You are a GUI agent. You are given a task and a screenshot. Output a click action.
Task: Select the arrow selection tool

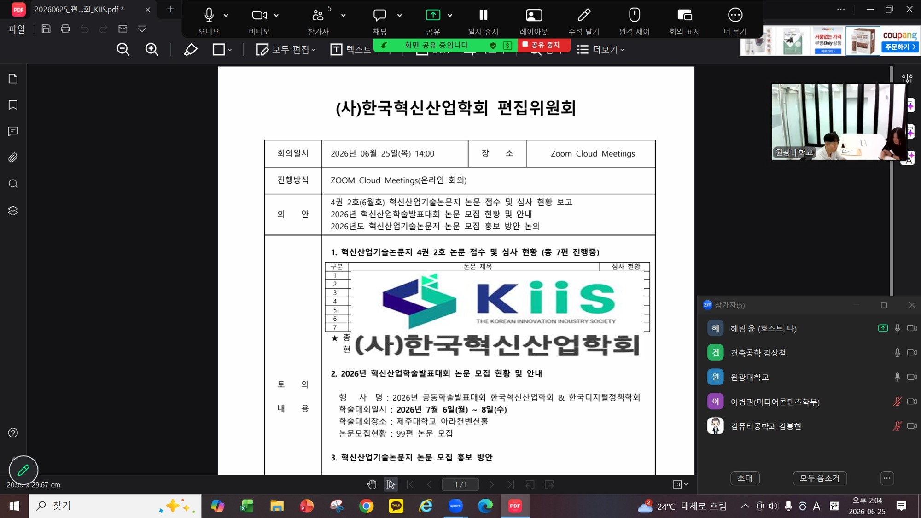click(x=391, y=484)
